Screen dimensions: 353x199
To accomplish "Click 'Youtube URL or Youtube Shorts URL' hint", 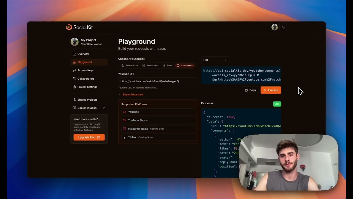I will 137,88.
